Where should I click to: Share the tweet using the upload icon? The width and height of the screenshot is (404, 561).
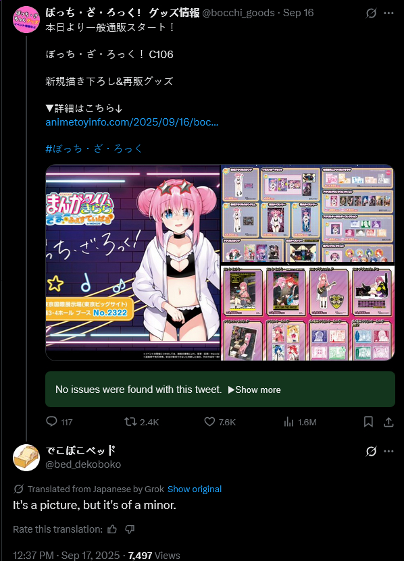click(x=388, y=422)
